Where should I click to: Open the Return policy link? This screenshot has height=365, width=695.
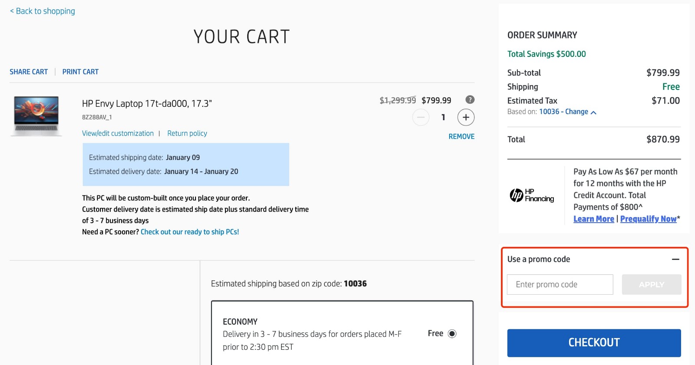(187, 133)
